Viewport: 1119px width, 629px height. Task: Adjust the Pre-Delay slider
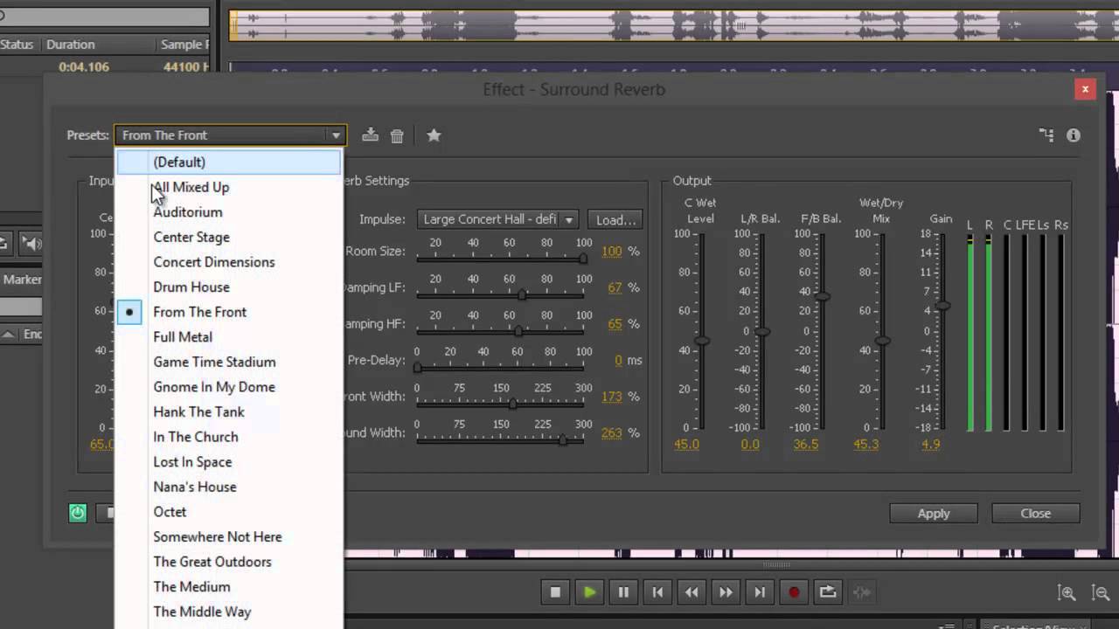click(417, 368)
